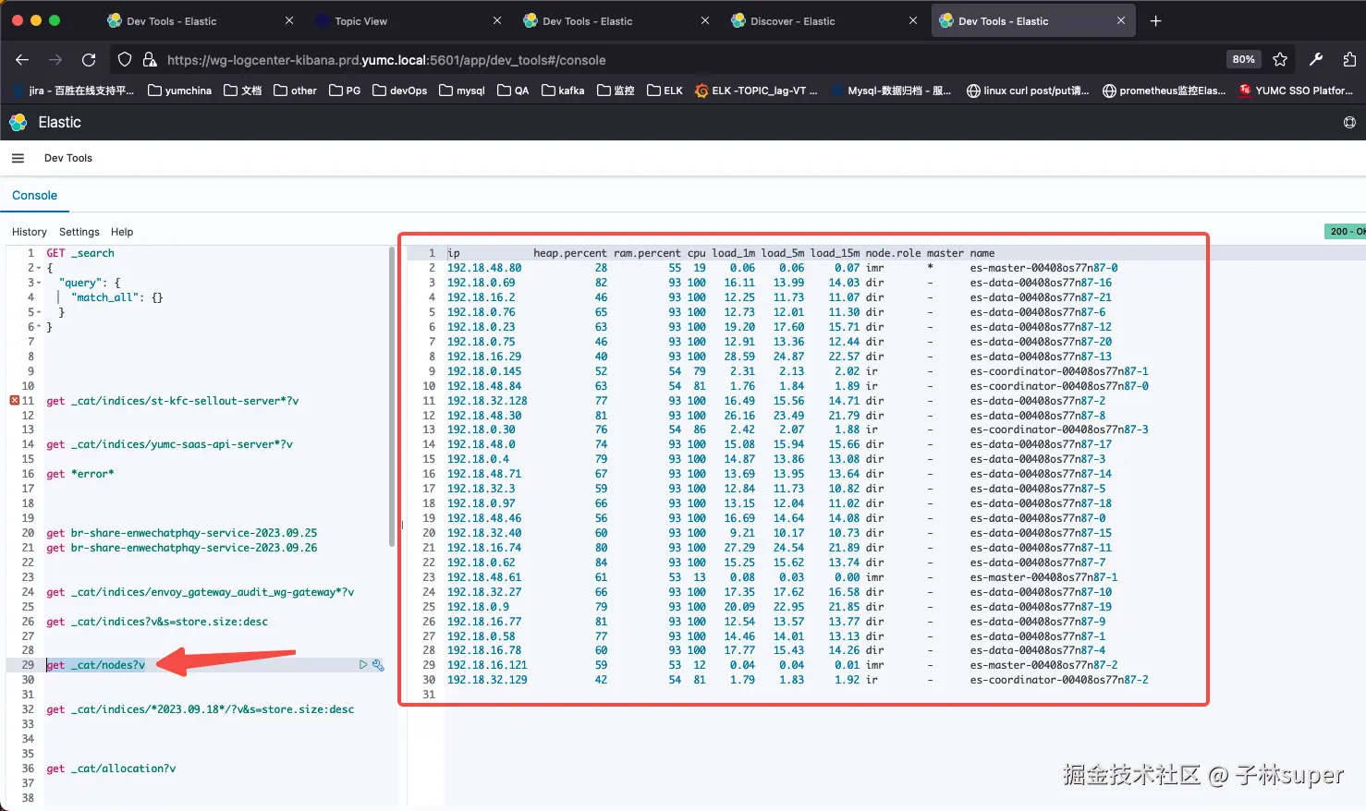Open the browser extensions icon
The width and height of the screenshot is (1366, 811).
(x=1349, y=60)
